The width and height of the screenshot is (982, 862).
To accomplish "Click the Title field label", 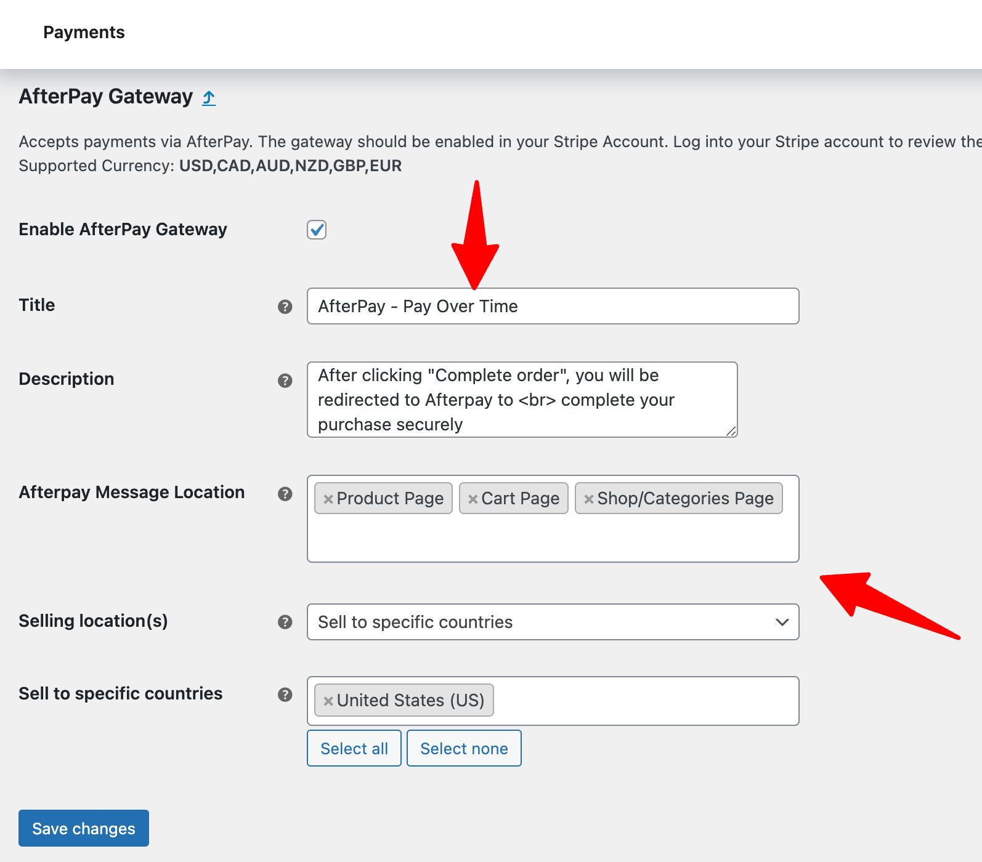I will [36, 305].
